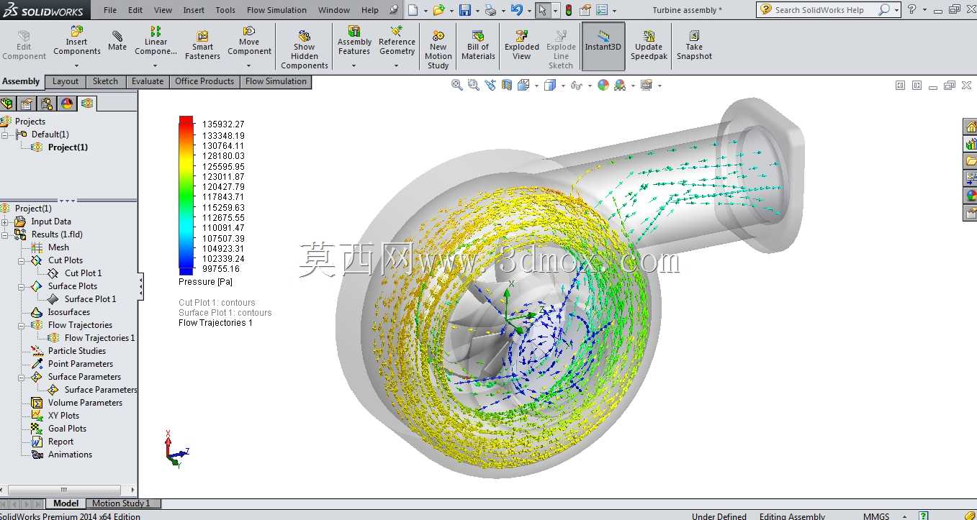This screenshot has width=977, height=520.
Task: Click Update Speedpak
Action: (x=649, y=45)
